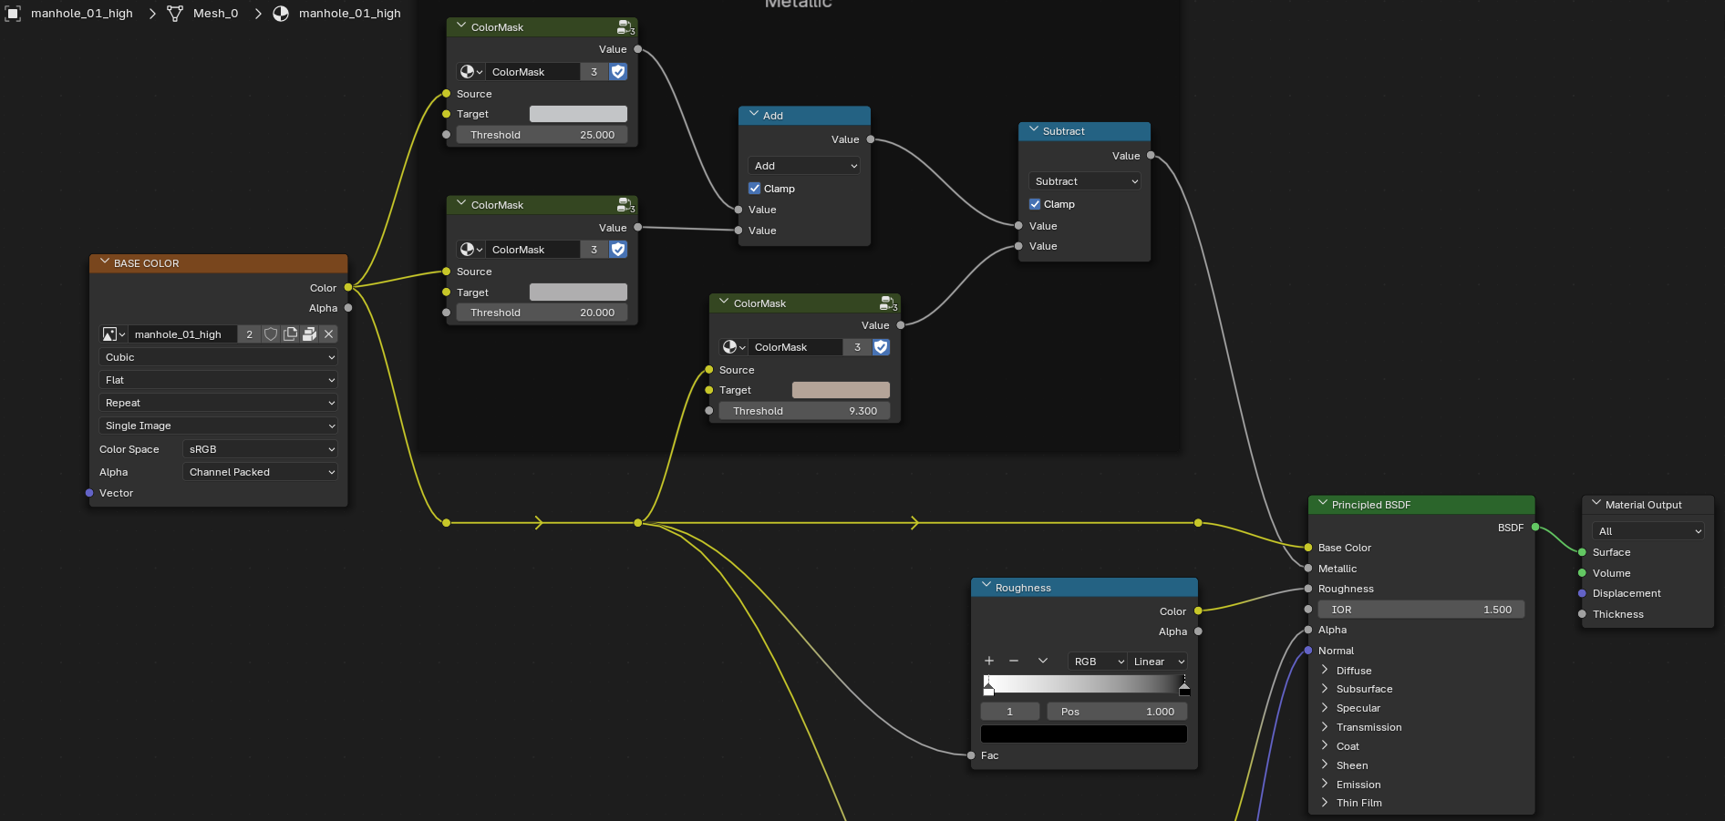Image resolution: width=1725 pixels, height=821 pixels.
Task: Unlink the manhole_01_high image with X
Action: click(x=329, y=334)
